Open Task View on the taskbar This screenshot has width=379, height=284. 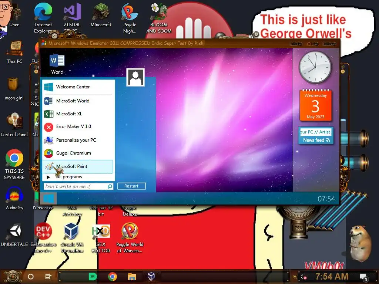48,277
